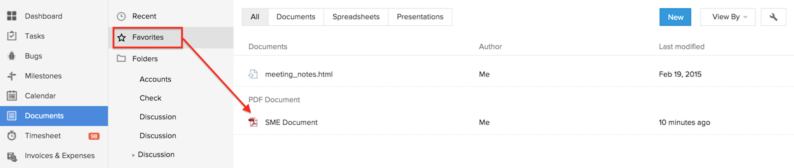Click the Calendar icon in sidebar
The width and height of the screenshot is (794, 168).
pyautogui.click(x=12, y=96)
